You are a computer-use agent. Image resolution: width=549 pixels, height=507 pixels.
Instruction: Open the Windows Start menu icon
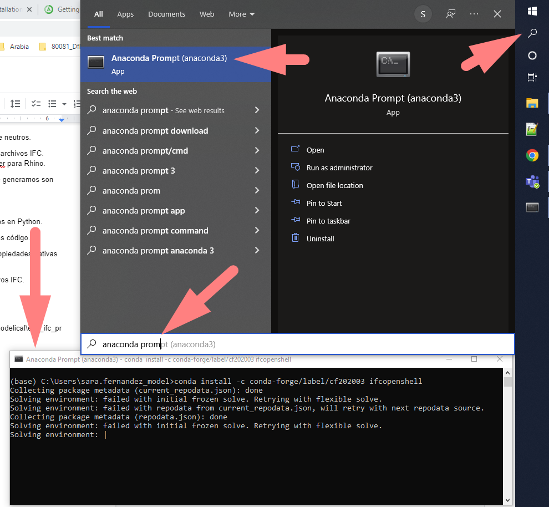tap(532, 11)
